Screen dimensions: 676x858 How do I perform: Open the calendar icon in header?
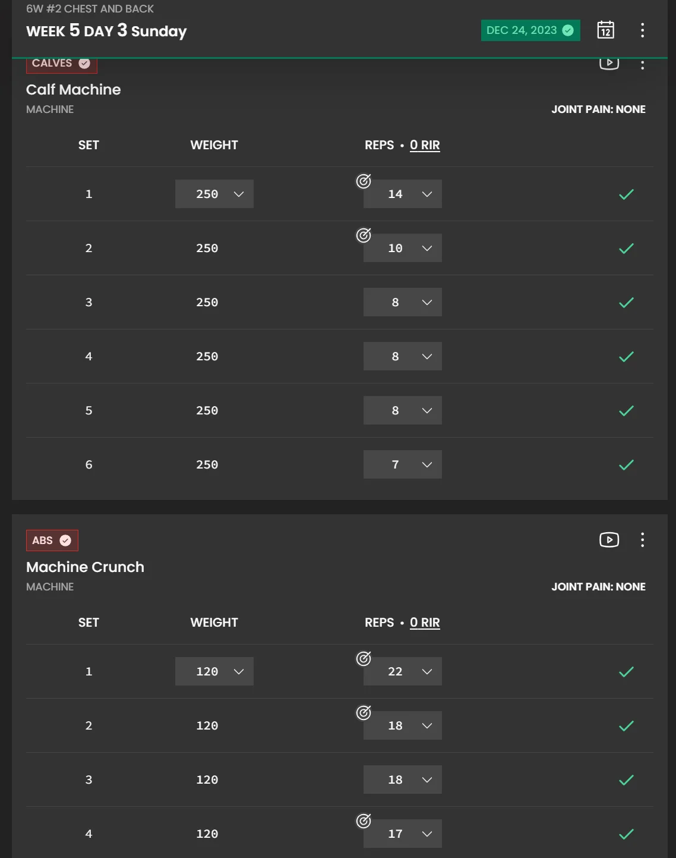coord(605,30)
